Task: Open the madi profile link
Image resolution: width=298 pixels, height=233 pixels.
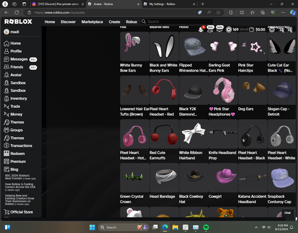Action: [x=11, y=32]
